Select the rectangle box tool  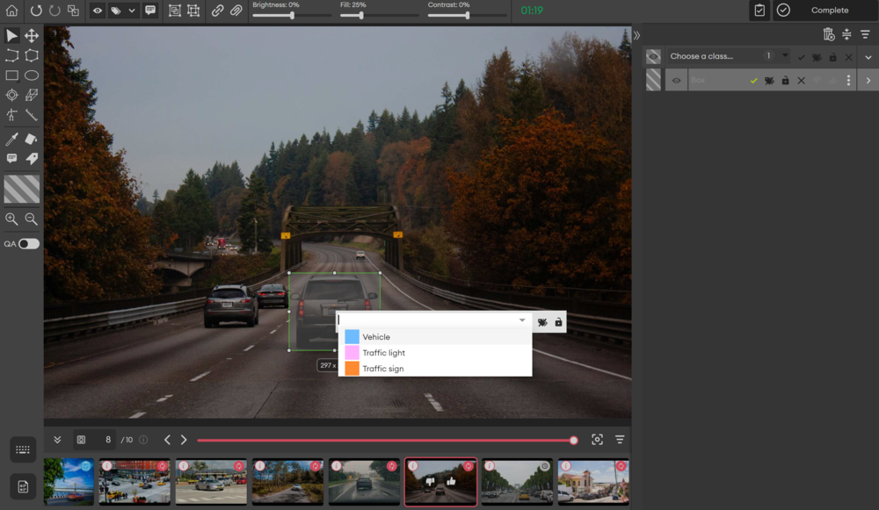pyautogui.click(x=11, y=75)
